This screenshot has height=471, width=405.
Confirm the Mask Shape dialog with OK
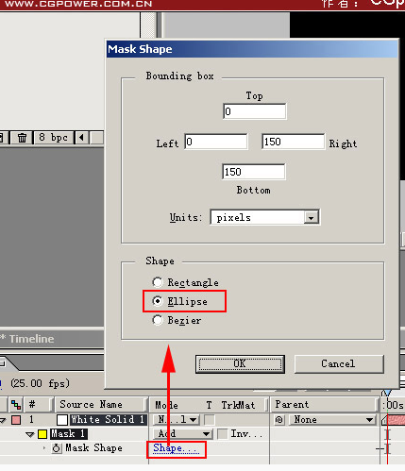click(x=240, y=364)
